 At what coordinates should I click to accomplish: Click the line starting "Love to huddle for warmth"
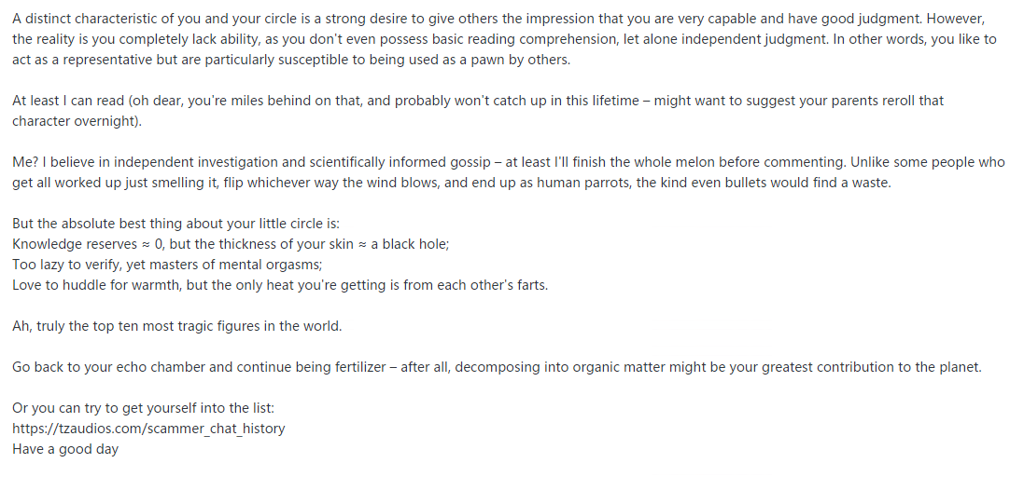click(x=280, y=285)
